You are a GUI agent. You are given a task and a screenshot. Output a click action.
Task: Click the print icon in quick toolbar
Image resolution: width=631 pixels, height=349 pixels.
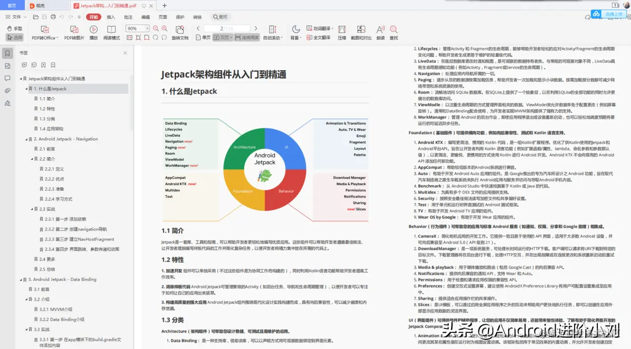pyautogui.click(x=53, y=17)
